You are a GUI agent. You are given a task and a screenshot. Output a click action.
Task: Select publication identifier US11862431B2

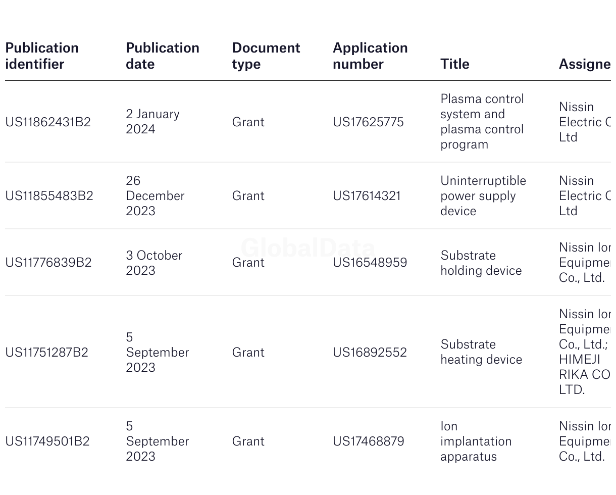pyautogui.click(x=48, y=122)
